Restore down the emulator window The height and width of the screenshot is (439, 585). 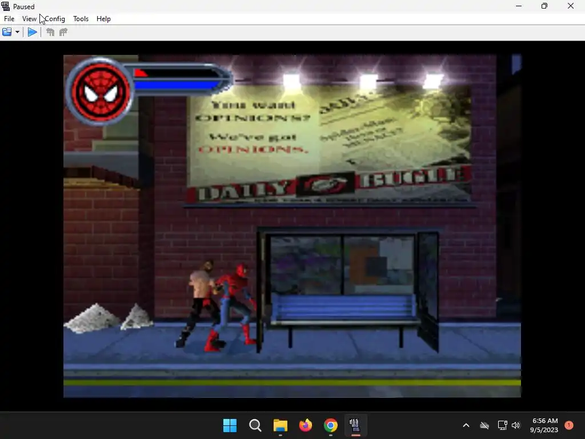tap(544, 6)
